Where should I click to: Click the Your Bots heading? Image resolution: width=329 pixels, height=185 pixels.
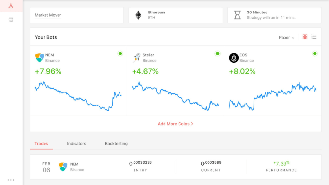46,37
